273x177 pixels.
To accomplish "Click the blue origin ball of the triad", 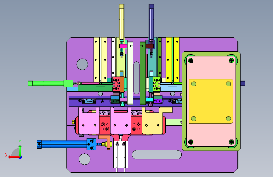I will tap(20, 157).
